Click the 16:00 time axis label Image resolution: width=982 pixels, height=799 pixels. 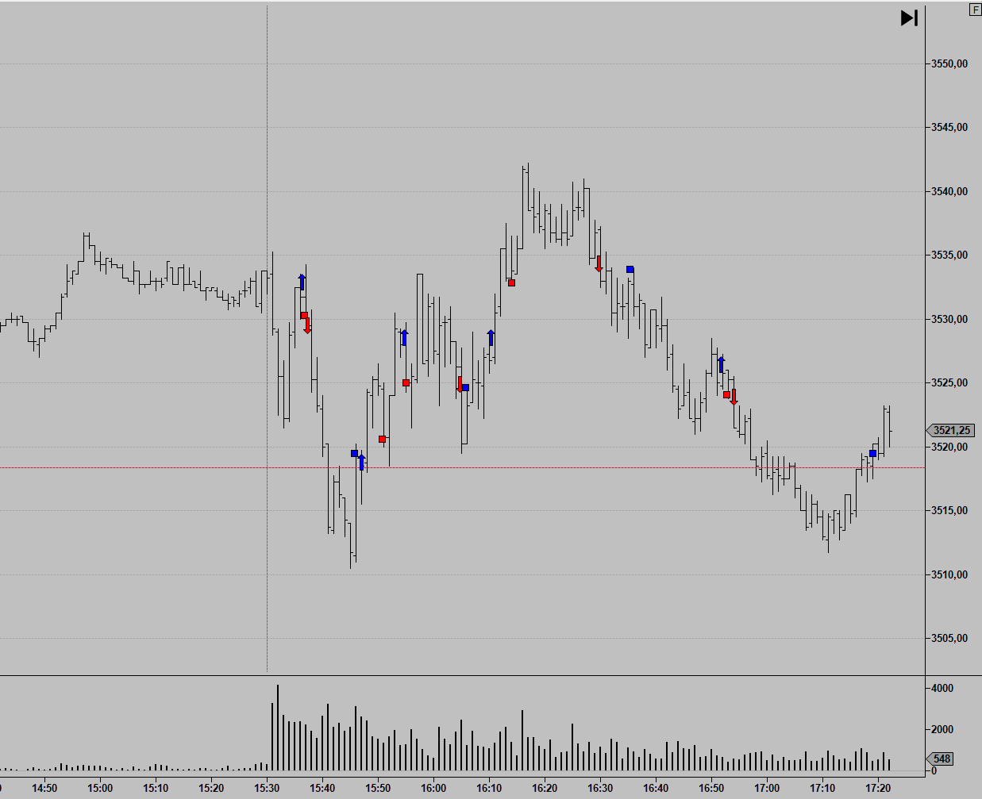[433, 788]
